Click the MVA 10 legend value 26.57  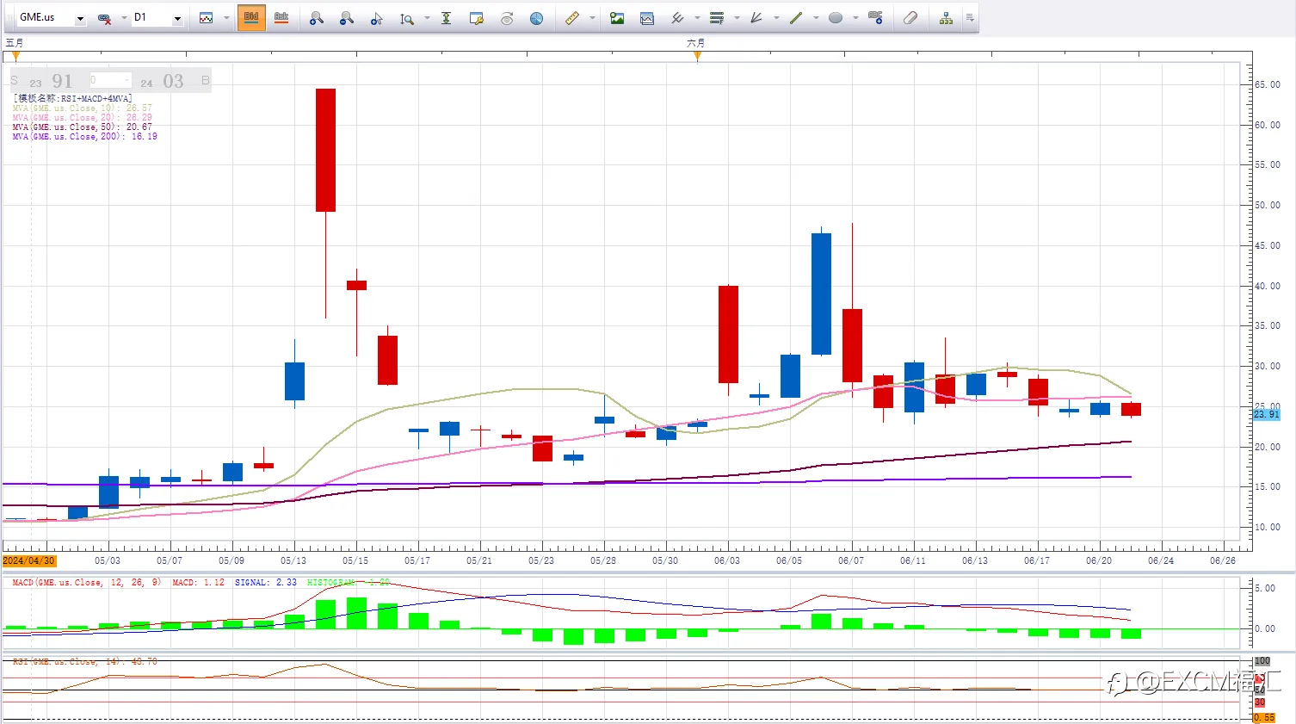point(139,108)
